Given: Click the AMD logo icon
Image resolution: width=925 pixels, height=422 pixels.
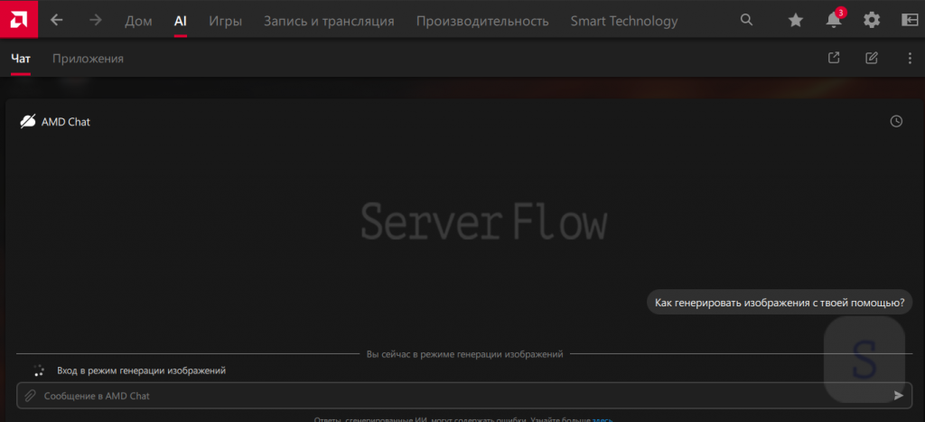Looking at the screenshot, I should click(19, 20).
